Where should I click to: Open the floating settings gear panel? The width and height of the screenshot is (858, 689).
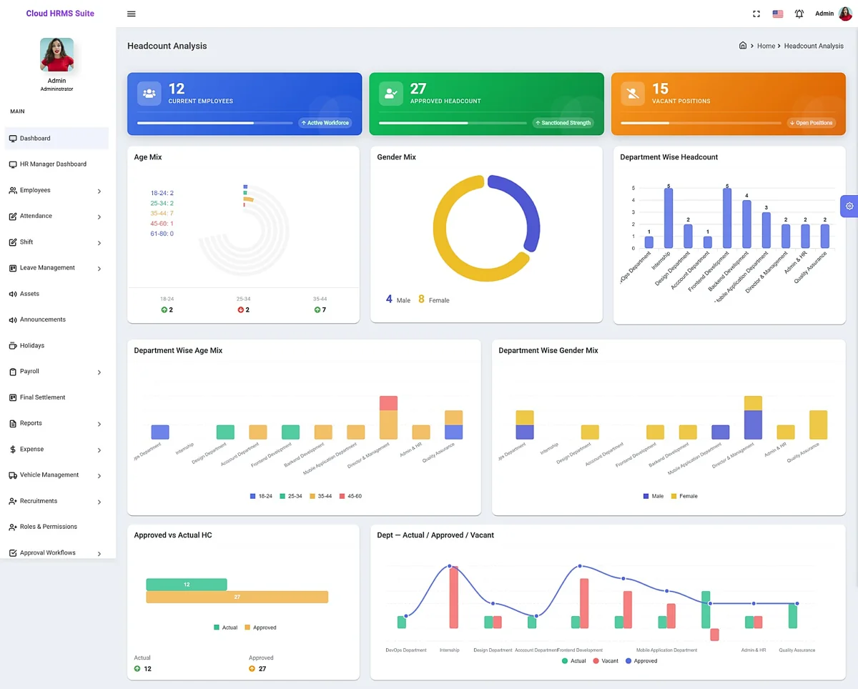point(849,206)
